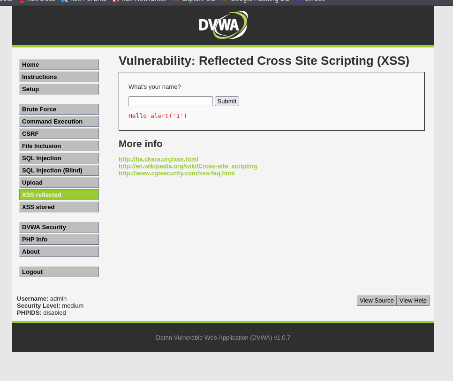453x381 pixels.
Task: Click the DVWA v1.0.7 footer text
Action: pyautogui.click(x=223, y=338)
